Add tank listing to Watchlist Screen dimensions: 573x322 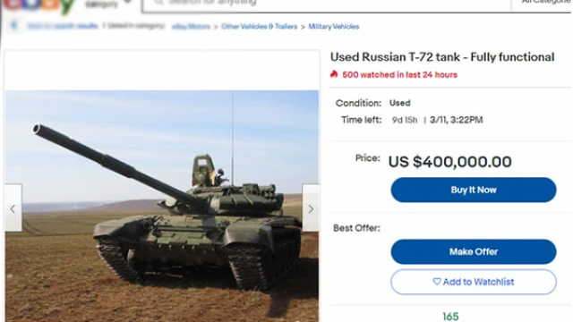(x=474, y=282)
